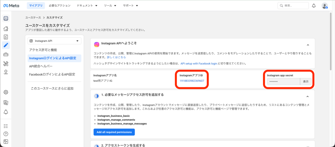The height and width of the screenshot is (147, 335).
Task: Open the サポート menu
Action: (x=130, y=6)
